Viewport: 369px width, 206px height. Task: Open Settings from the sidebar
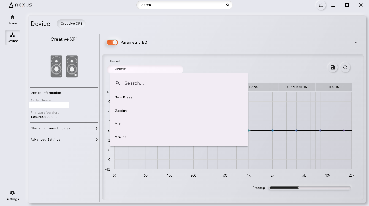(x=12, y=196)
